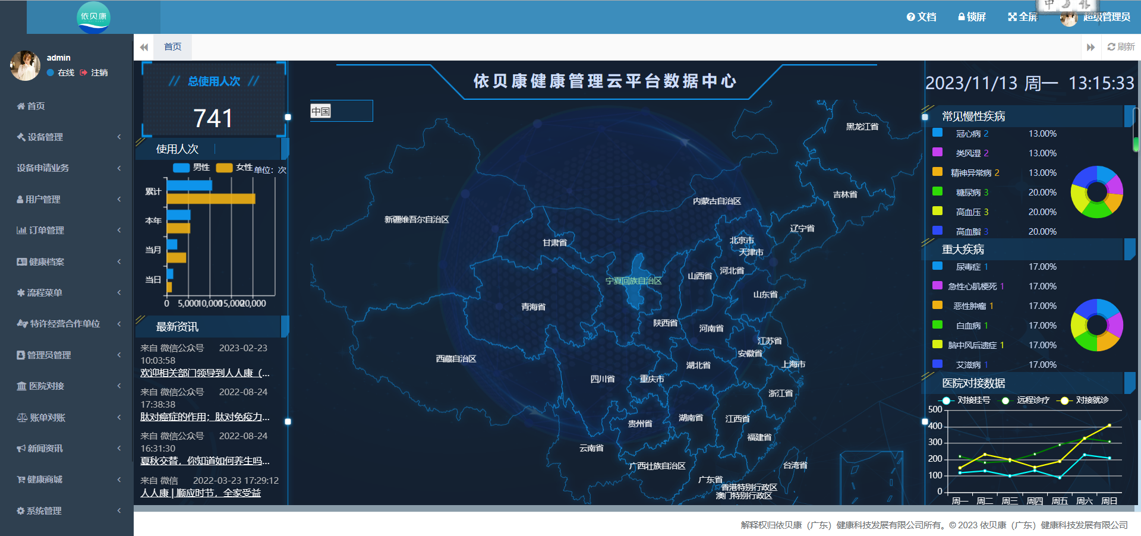Click the 管理员管理 badge icon

tap(21, 355)
